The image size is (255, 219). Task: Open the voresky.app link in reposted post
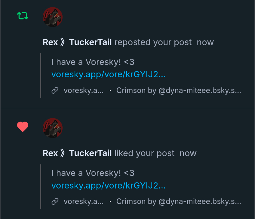click(x=108, y=74)
